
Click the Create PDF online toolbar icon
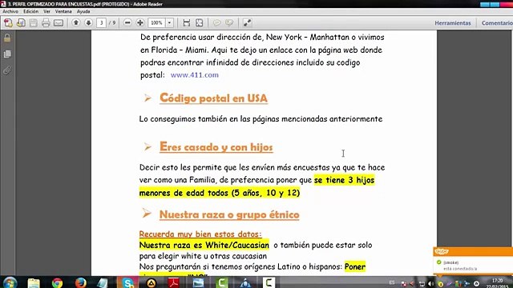click(8, 22)
